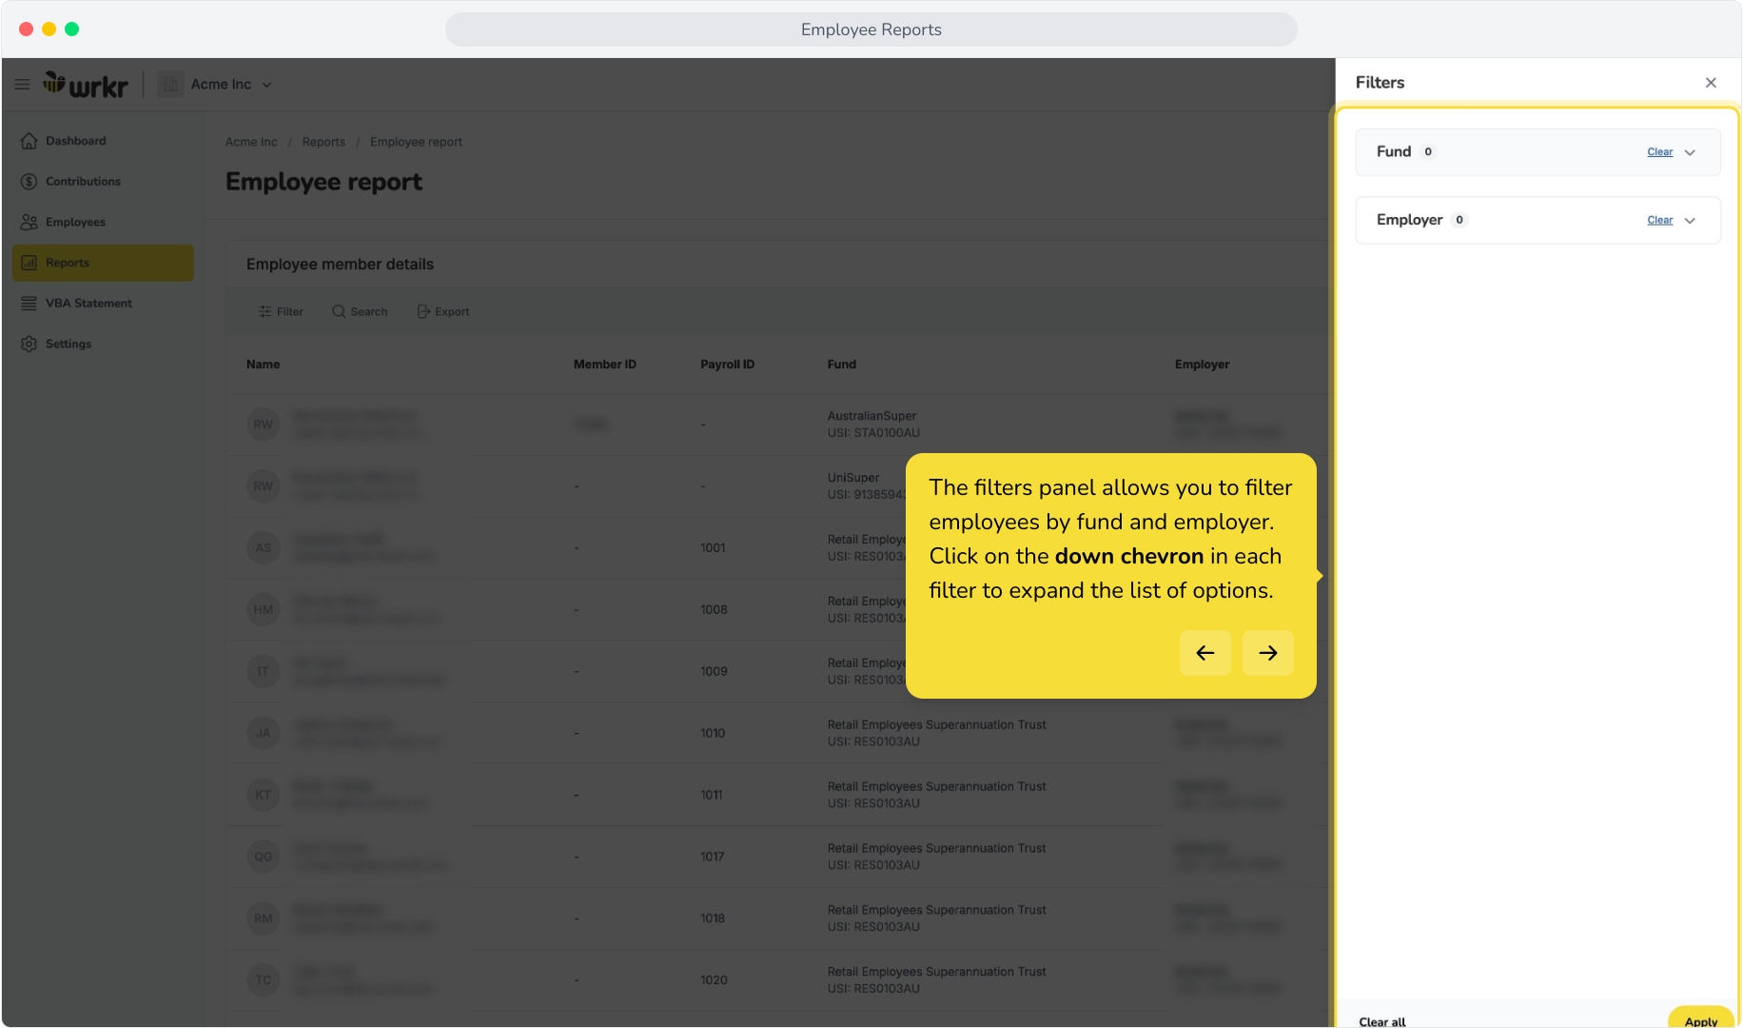The height and width of the screenshot is (1028, 1743).
Task: Apply the selected filters
Action: click(1700, 1020)
